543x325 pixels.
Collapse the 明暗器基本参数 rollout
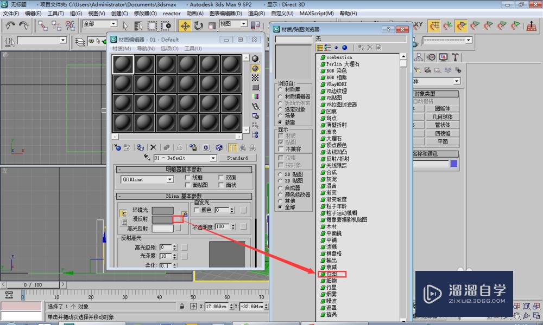point(184,169)
